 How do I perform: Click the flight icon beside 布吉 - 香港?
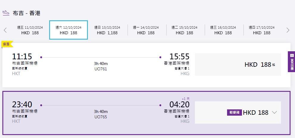(6, 13)
